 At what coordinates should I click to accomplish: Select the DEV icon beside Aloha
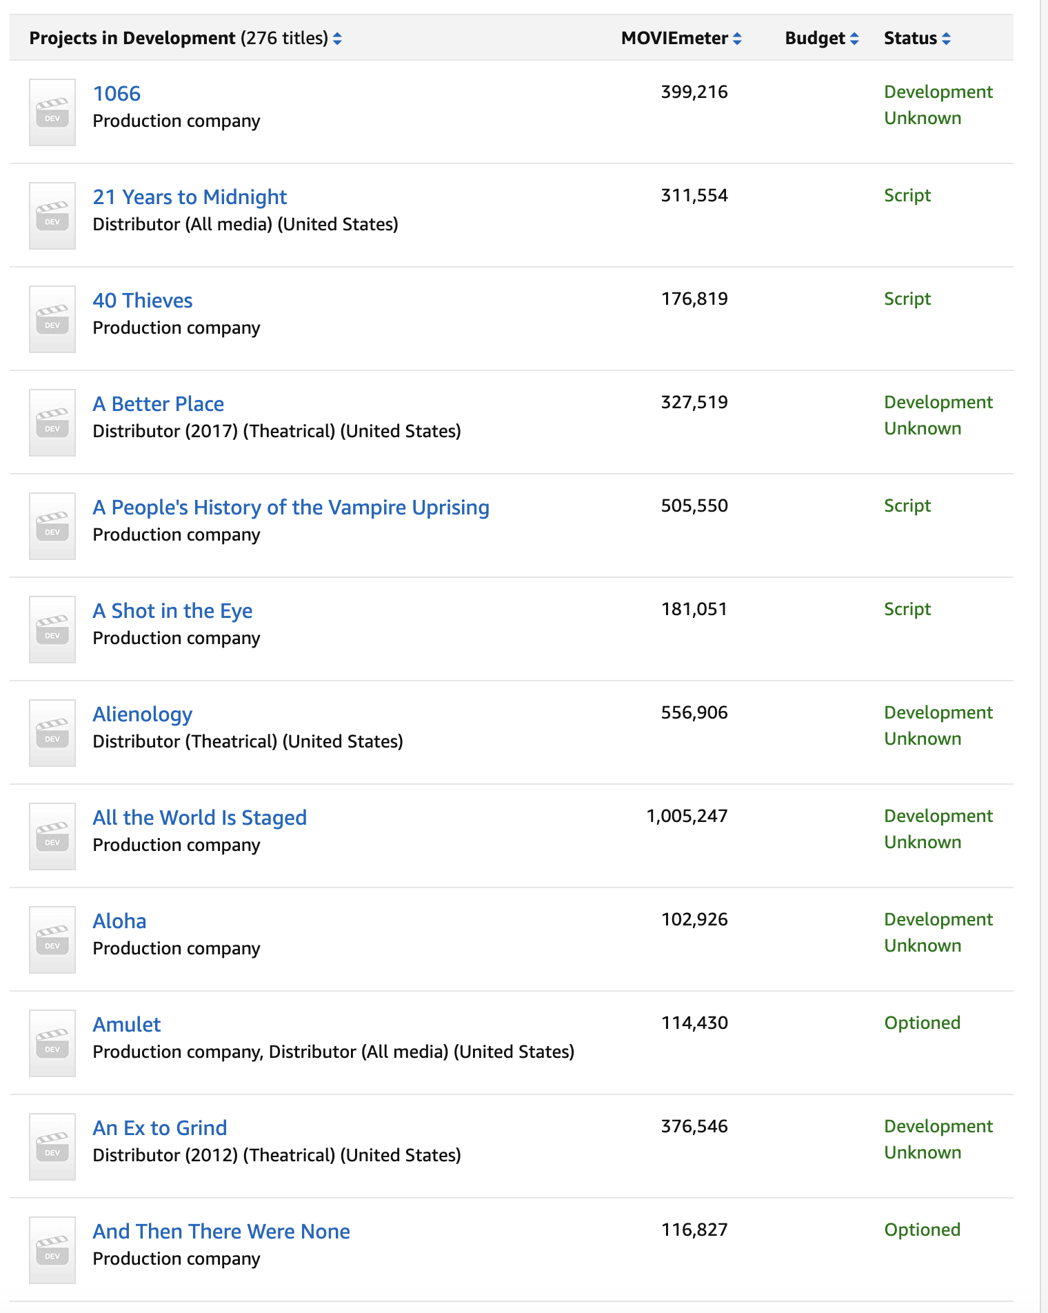click(52, 940)
